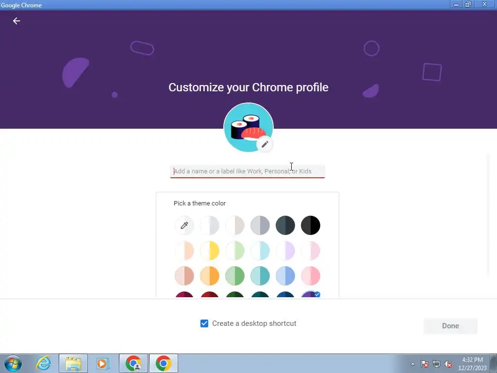Choose the light peach theme color
The width and height of the screenshot is (497, 373).
coord(184,251)
